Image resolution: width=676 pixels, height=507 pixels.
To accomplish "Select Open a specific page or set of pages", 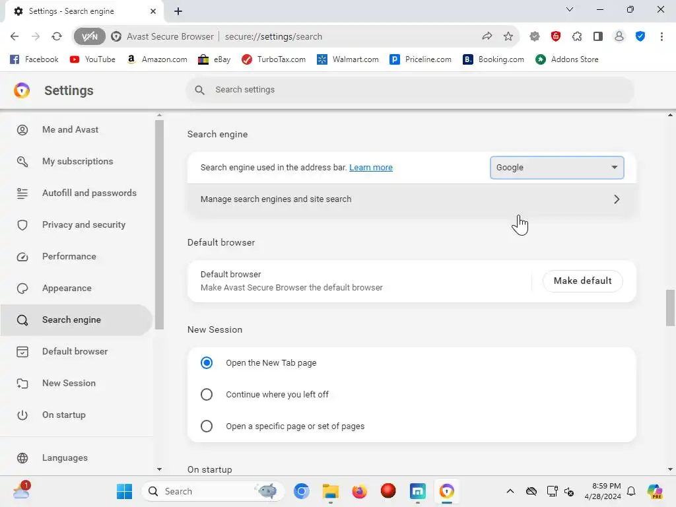I will [207, 426].
